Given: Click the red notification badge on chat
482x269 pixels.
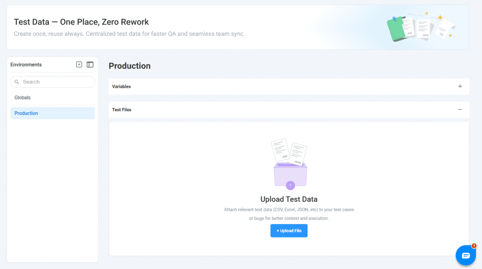Looking at the screenshot, I should coord(474,246).
